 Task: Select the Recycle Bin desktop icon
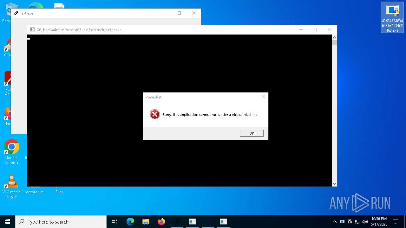[x=6, y=13]
